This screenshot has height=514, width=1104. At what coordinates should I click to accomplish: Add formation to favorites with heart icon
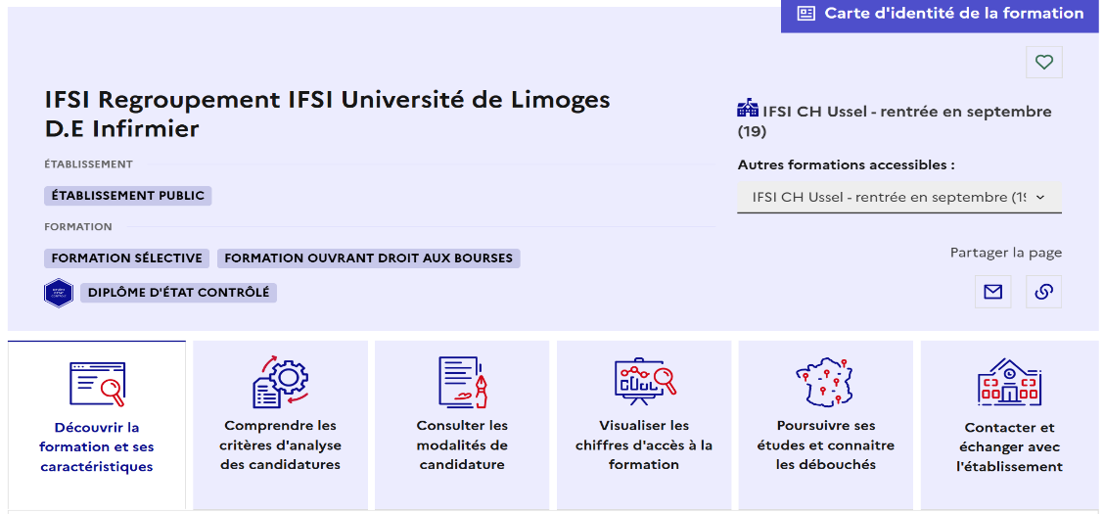tap(1044, 63)
